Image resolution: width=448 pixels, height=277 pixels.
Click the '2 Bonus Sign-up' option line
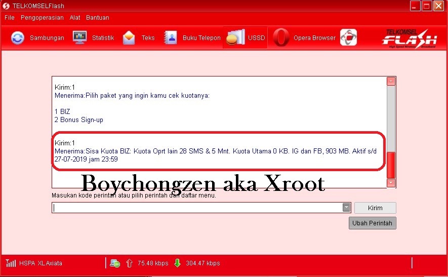[79, 120]
